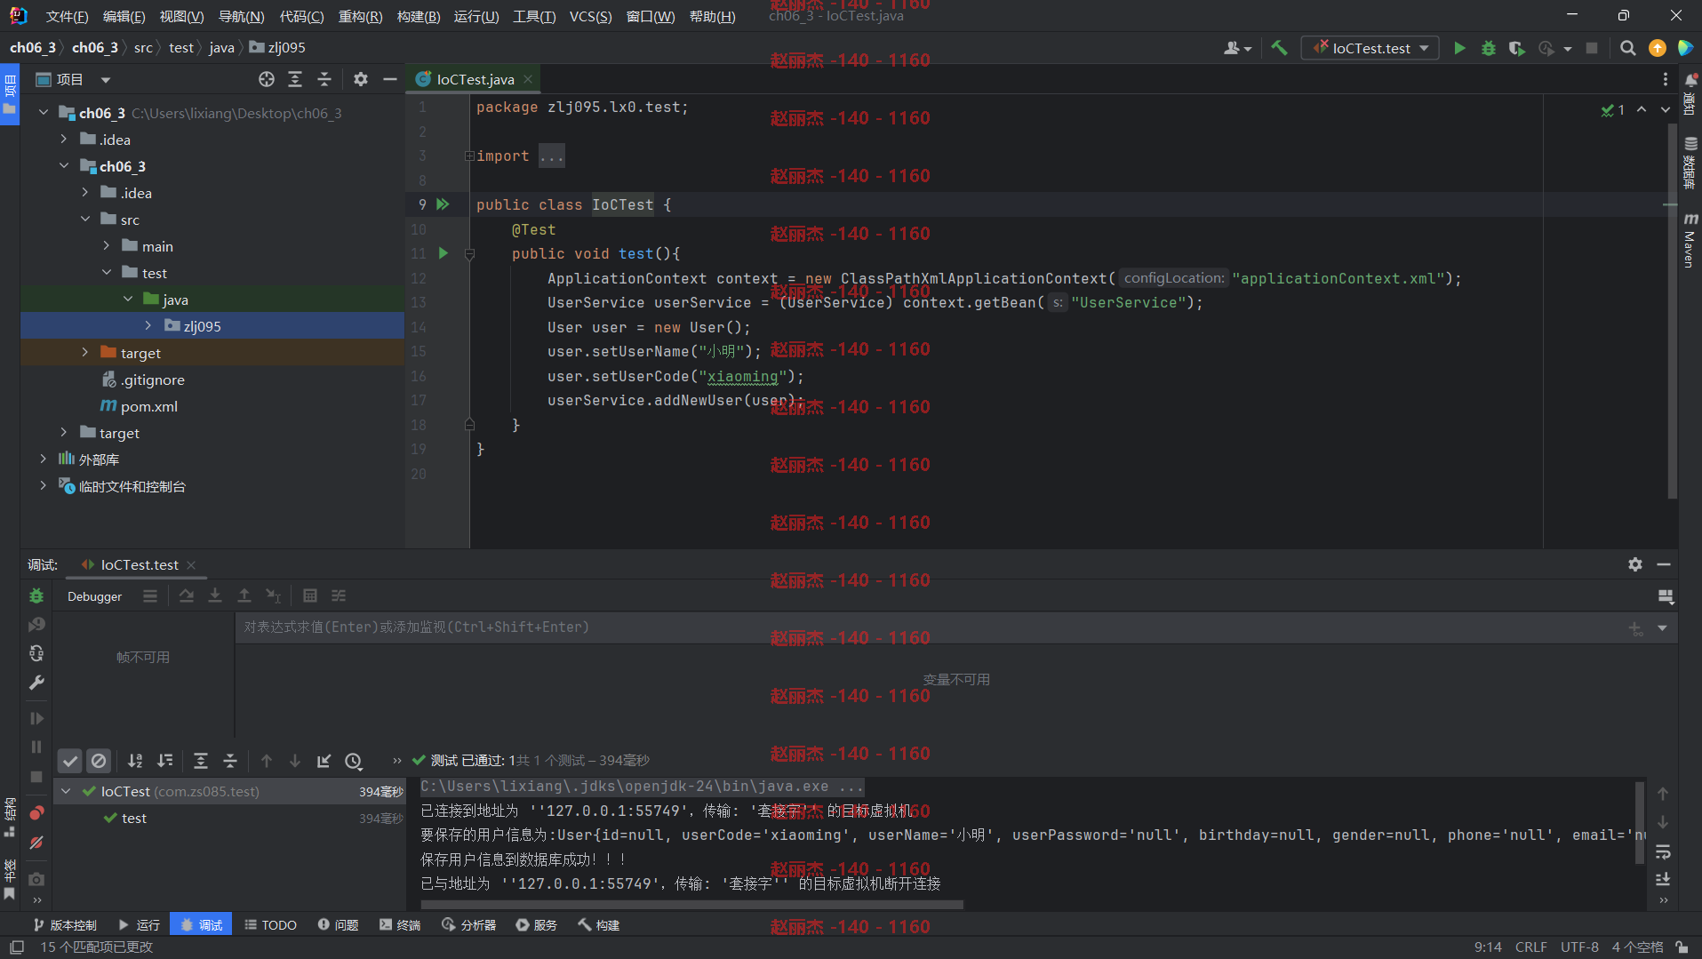Click the view breakpoints red dots icon
The width and height of the screenshot is (1702, 959).
36,813
